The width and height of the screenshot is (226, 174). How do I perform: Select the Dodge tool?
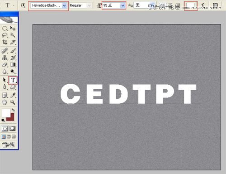click(13, 72)
